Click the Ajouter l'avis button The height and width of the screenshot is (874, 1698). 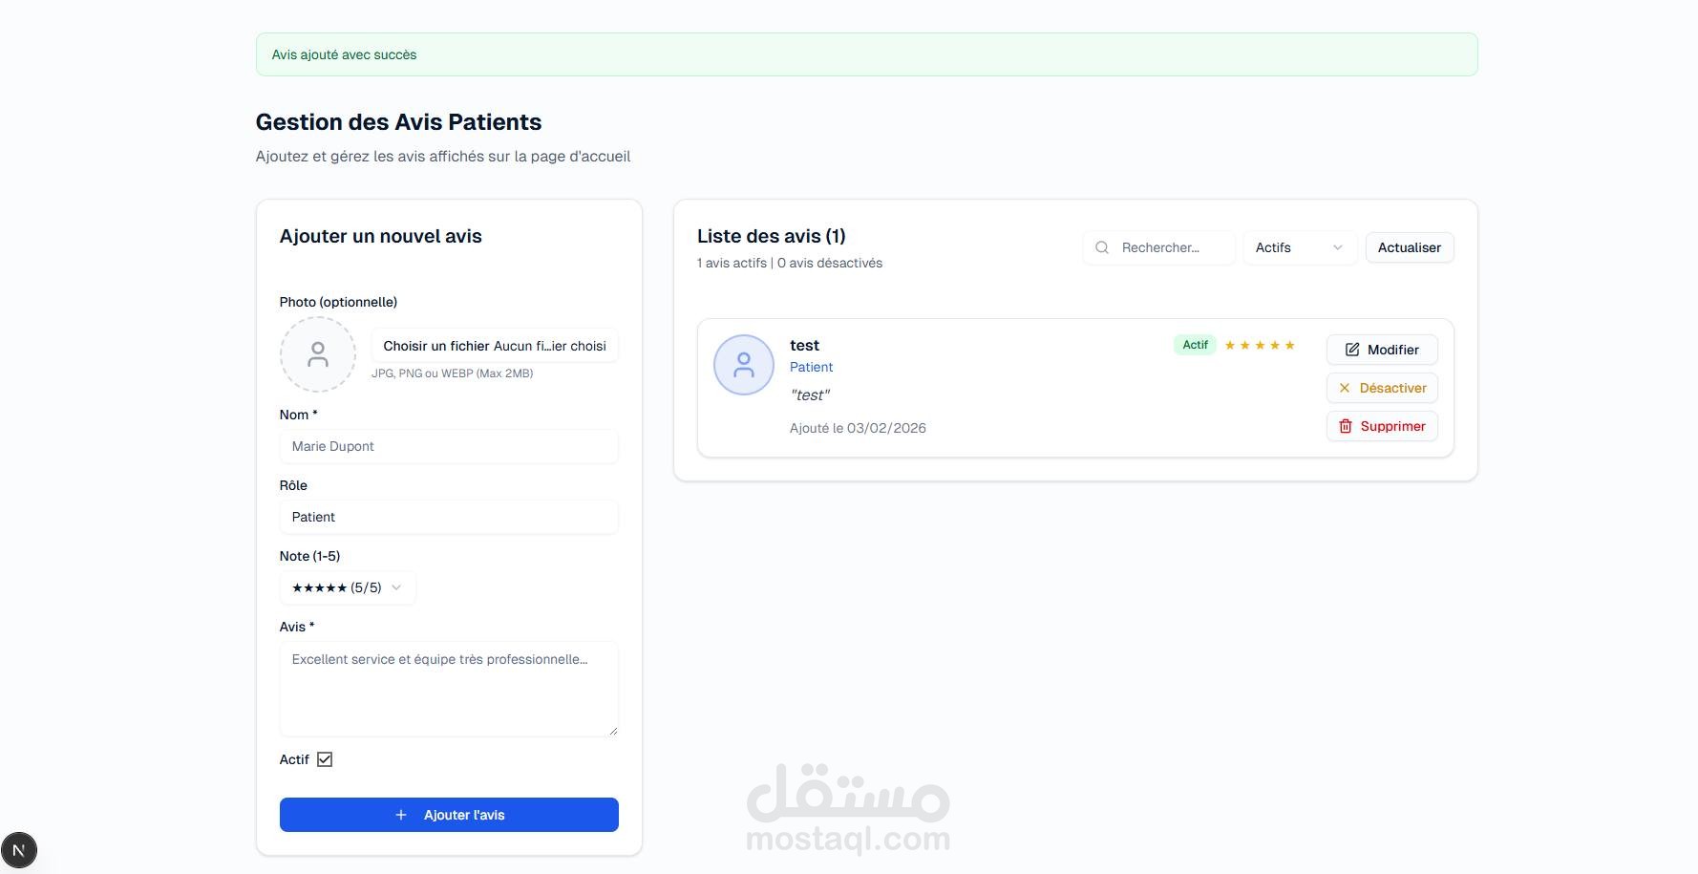449,815
